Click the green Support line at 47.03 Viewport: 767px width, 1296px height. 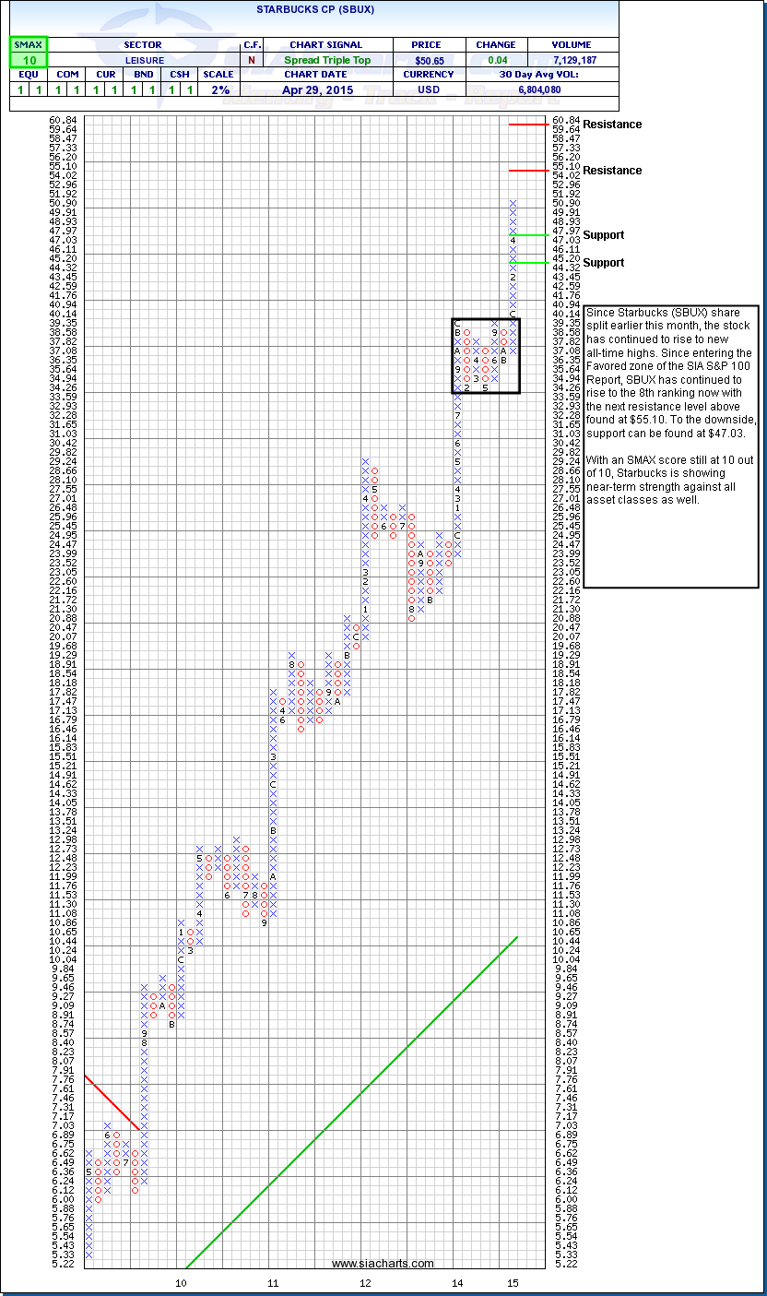click(x=529, y=235)
